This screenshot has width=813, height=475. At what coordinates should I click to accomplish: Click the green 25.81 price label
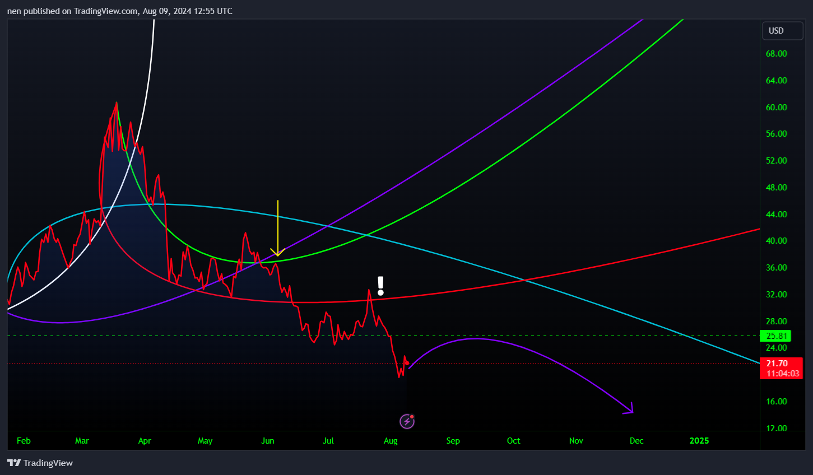pyautogui.click(x=775, y=336)
